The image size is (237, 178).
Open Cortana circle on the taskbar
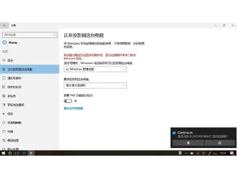coord(10,153)
